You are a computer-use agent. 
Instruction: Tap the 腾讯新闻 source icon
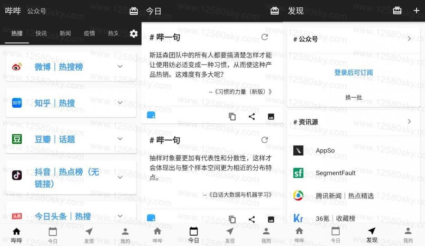(298, 196)
